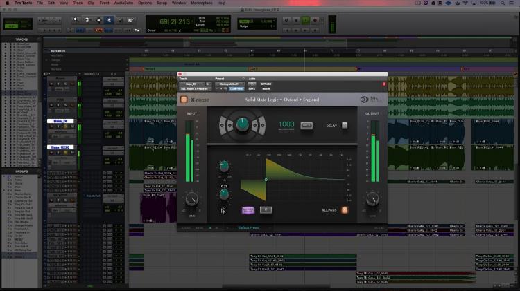The height and width of the screenshot is (291, 520).
Task: Toggle the delay units button beside 1000
Action: point(306,125)
